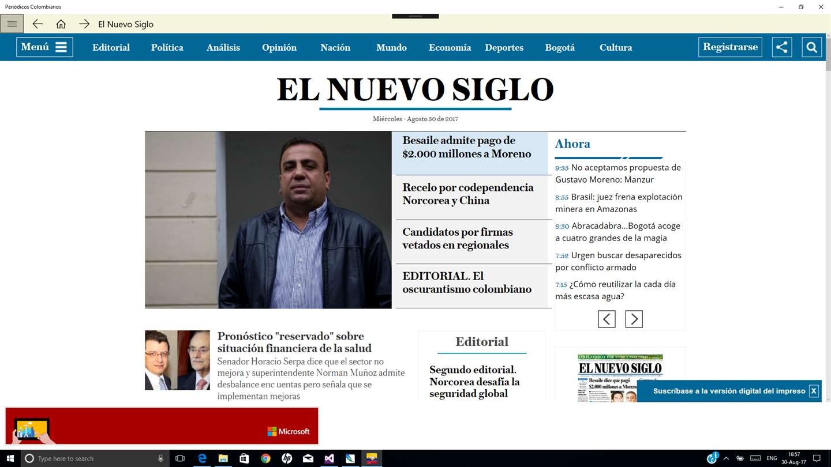The width and height of the screenshot is (831, 467).
Task: Open news Brasil: juez frena explotación minera
Action: [x=619, y=203]
